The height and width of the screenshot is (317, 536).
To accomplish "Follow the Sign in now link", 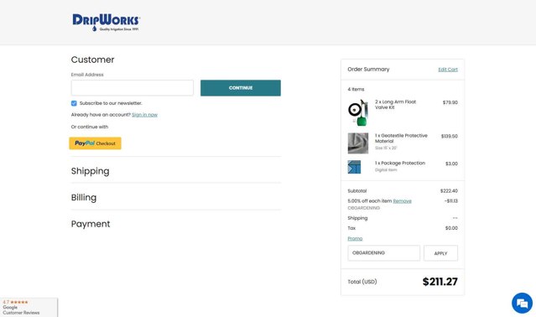I will pos(144,115).
